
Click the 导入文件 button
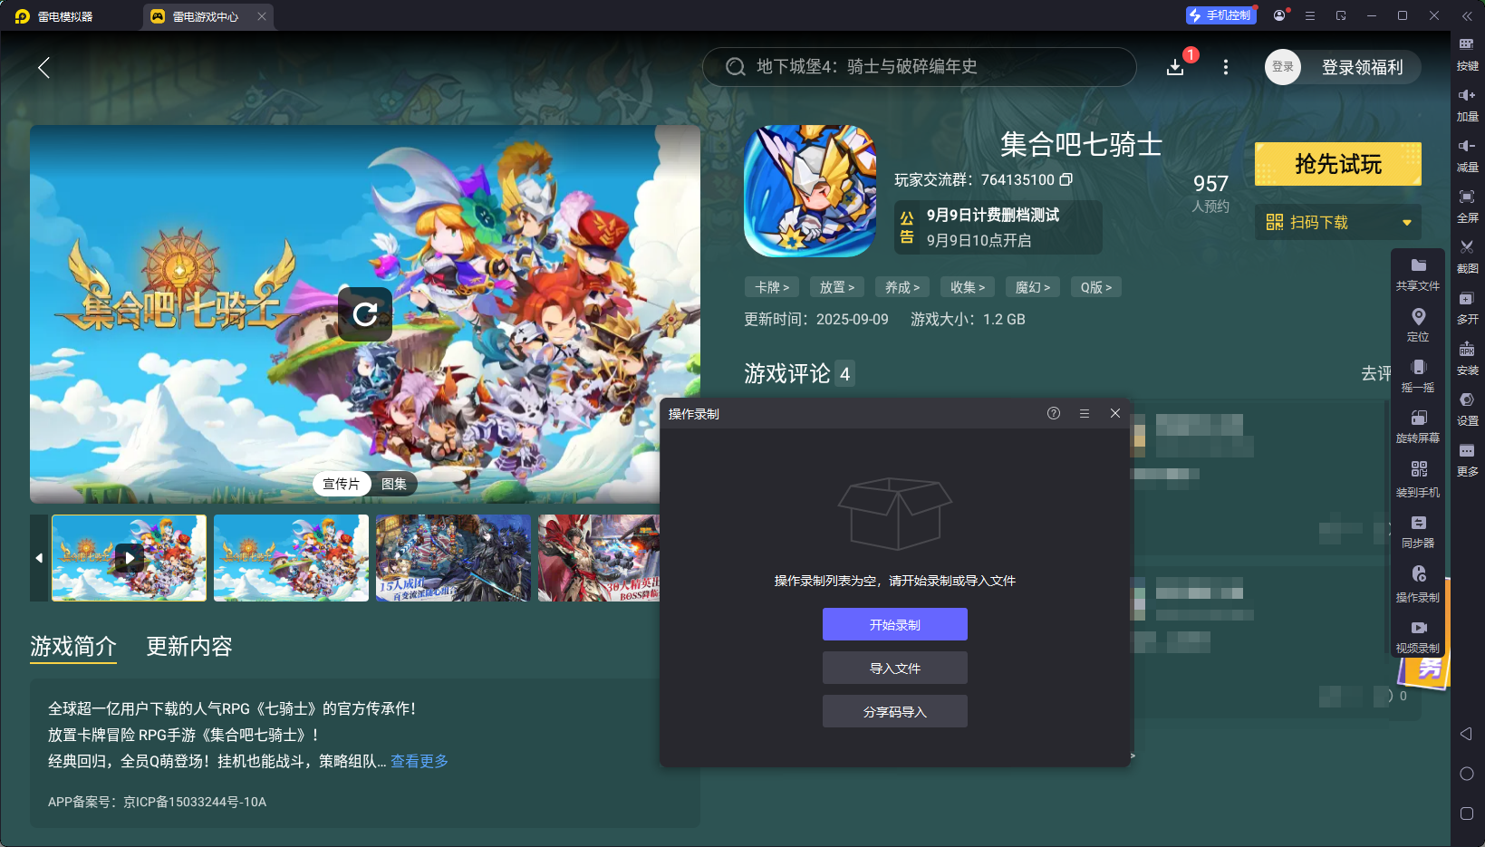point(895,668)
